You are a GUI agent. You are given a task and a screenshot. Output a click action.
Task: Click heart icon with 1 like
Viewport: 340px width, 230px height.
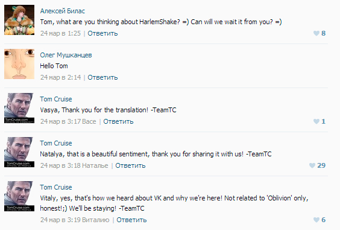click(x=316, y=121)
